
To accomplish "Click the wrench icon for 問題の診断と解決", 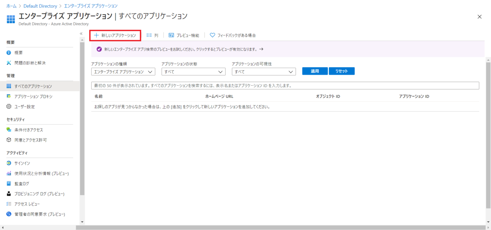I will [x=9, y=63].
